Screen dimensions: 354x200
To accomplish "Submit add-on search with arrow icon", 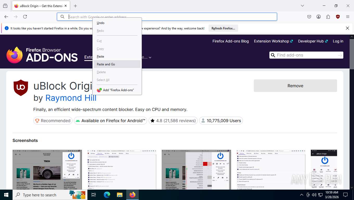I will tap(340, 55).
